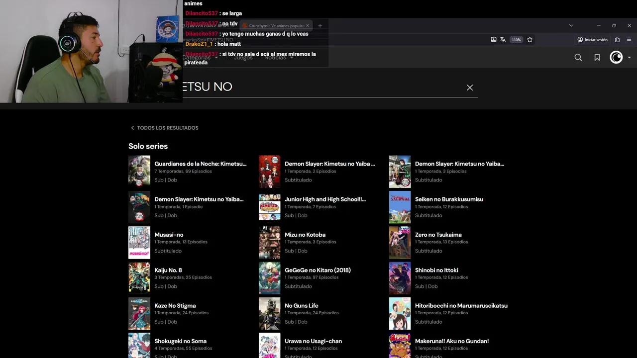The image size is (637, 358).
Task: Open Seiken no Burakkusumisu series
Action: (x=449, y=199)
